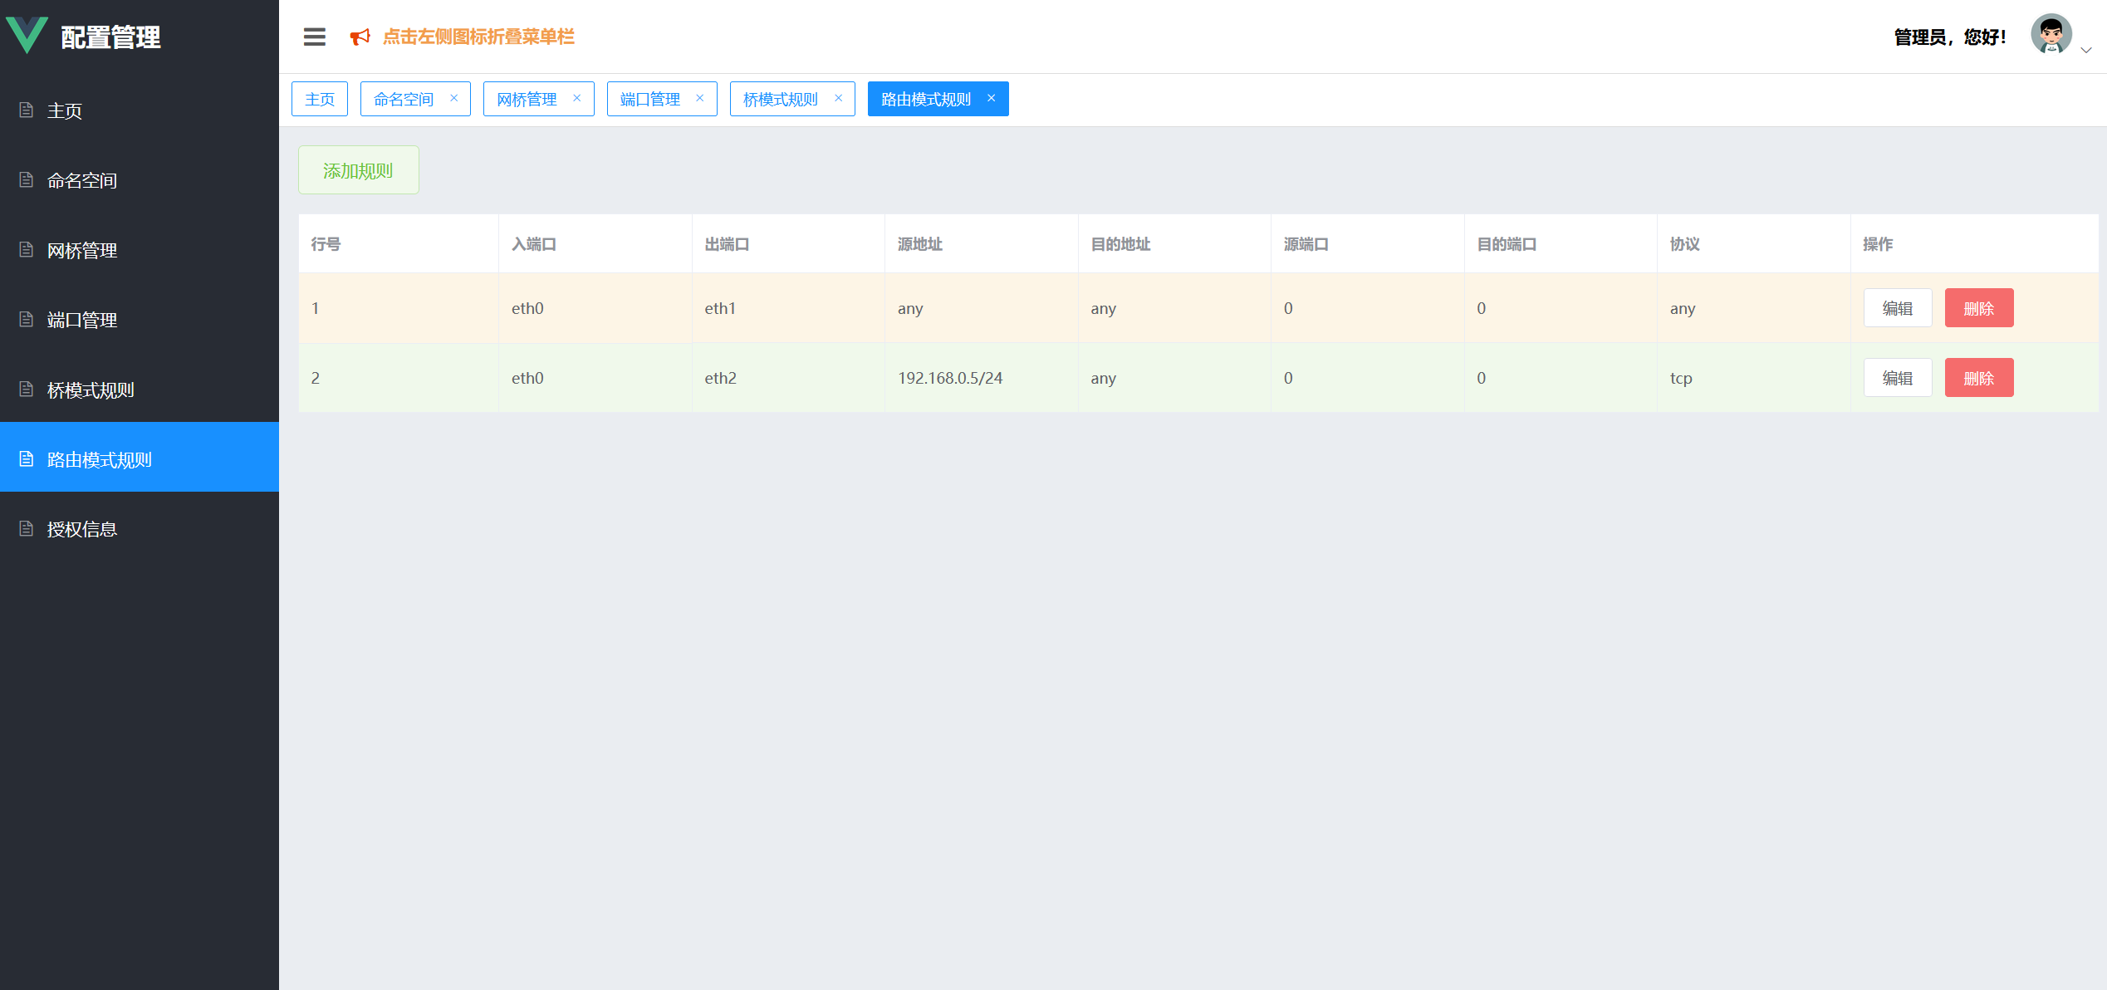This screenshot has width=2107, height=990.
Task: Collapse sidebar with the hamburger menu icon
Action: point(314,37)
